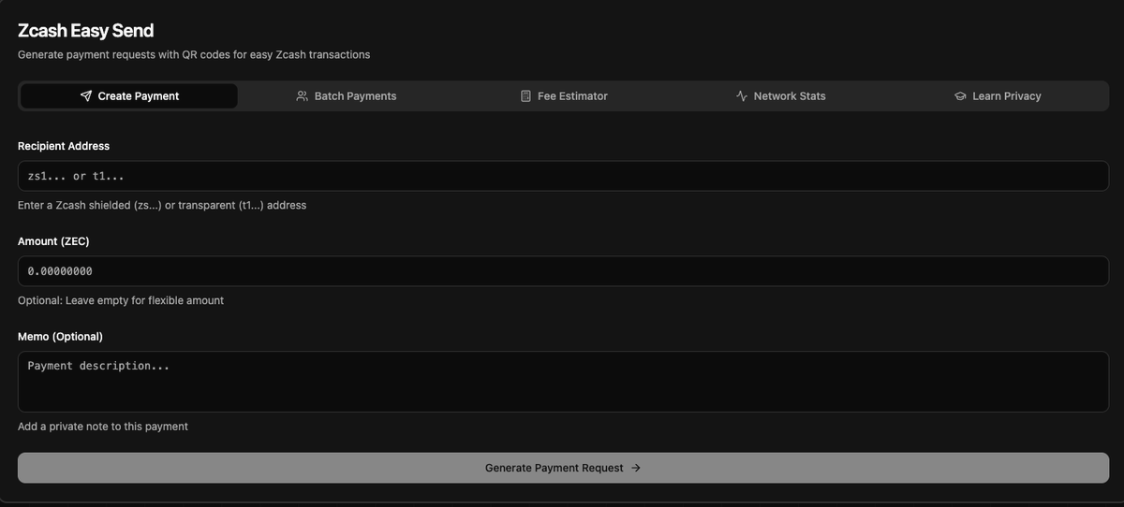
Task: Click the people icon on Batch Payments
Action: pos(302,96)
